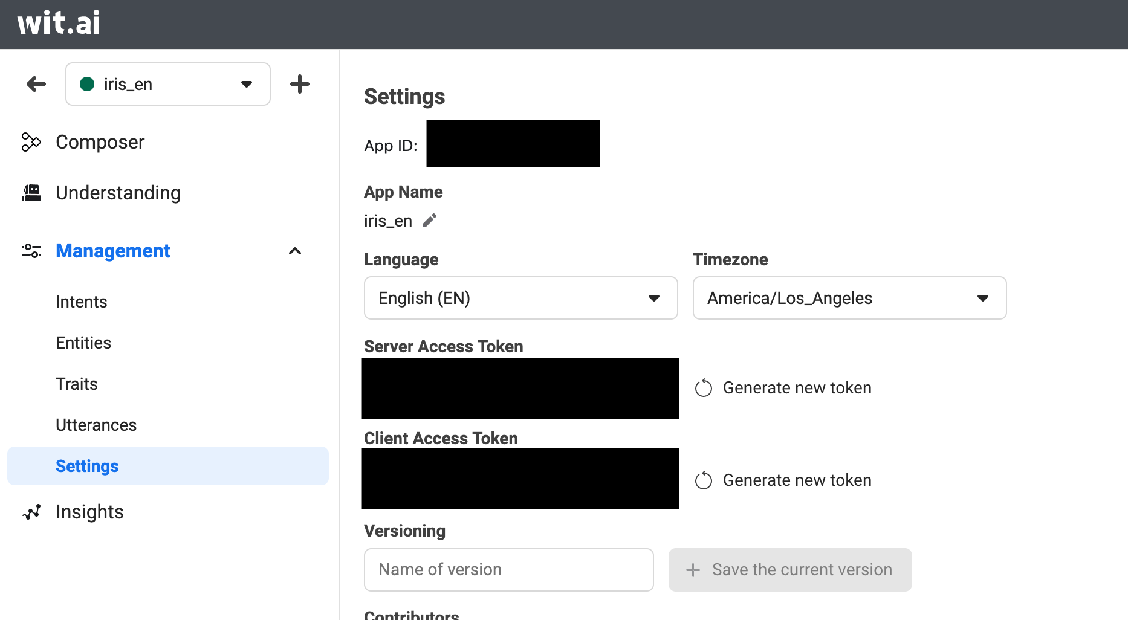The image size is (1128, 620).
Task: Open the iris_en app selector dropdown
Action: pos(168,84)
